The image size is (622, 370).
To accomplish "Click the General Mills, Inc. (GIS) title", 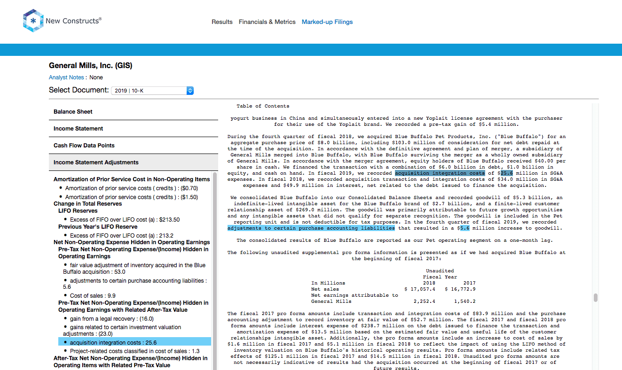I will [x=90, y=66].
